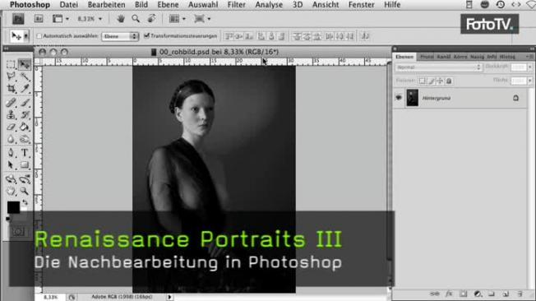Click layer style fx button

[x=449, y=294]
